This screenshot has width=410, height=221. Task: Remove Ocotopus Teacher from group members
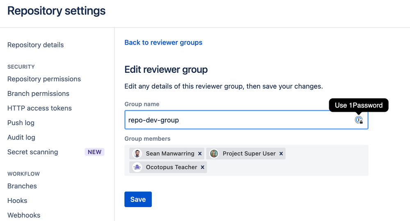tap(203, 167)
